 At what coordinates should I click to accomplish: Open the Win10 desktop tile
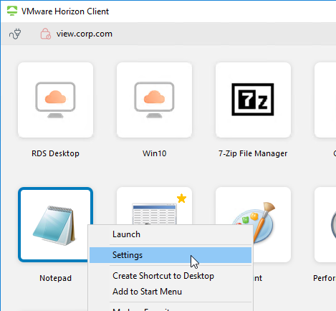pyautogui.click(x=154, y=100)
